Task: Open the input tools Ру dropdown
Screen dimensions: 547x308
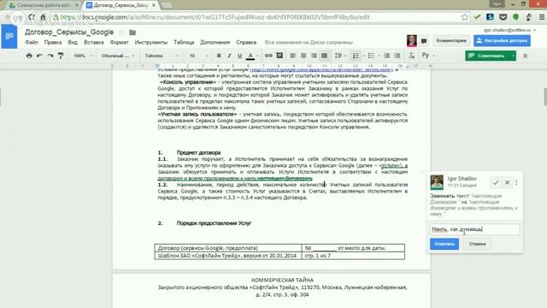Action: tap(428, 56)
